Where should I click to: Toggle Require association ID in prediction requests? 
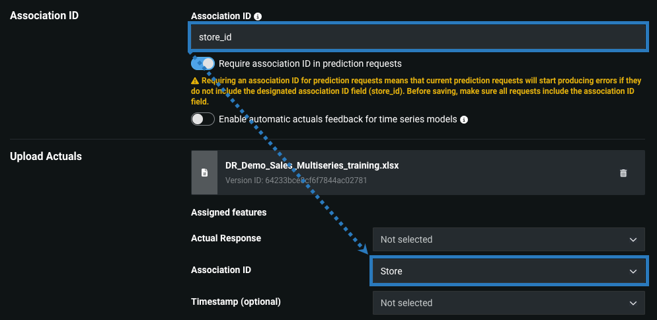tap(203, 63)
